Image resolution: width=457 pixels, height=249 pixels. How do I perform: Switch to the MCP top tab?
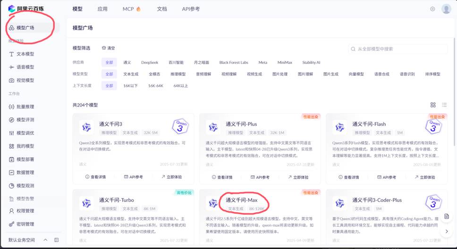(131, 9)
